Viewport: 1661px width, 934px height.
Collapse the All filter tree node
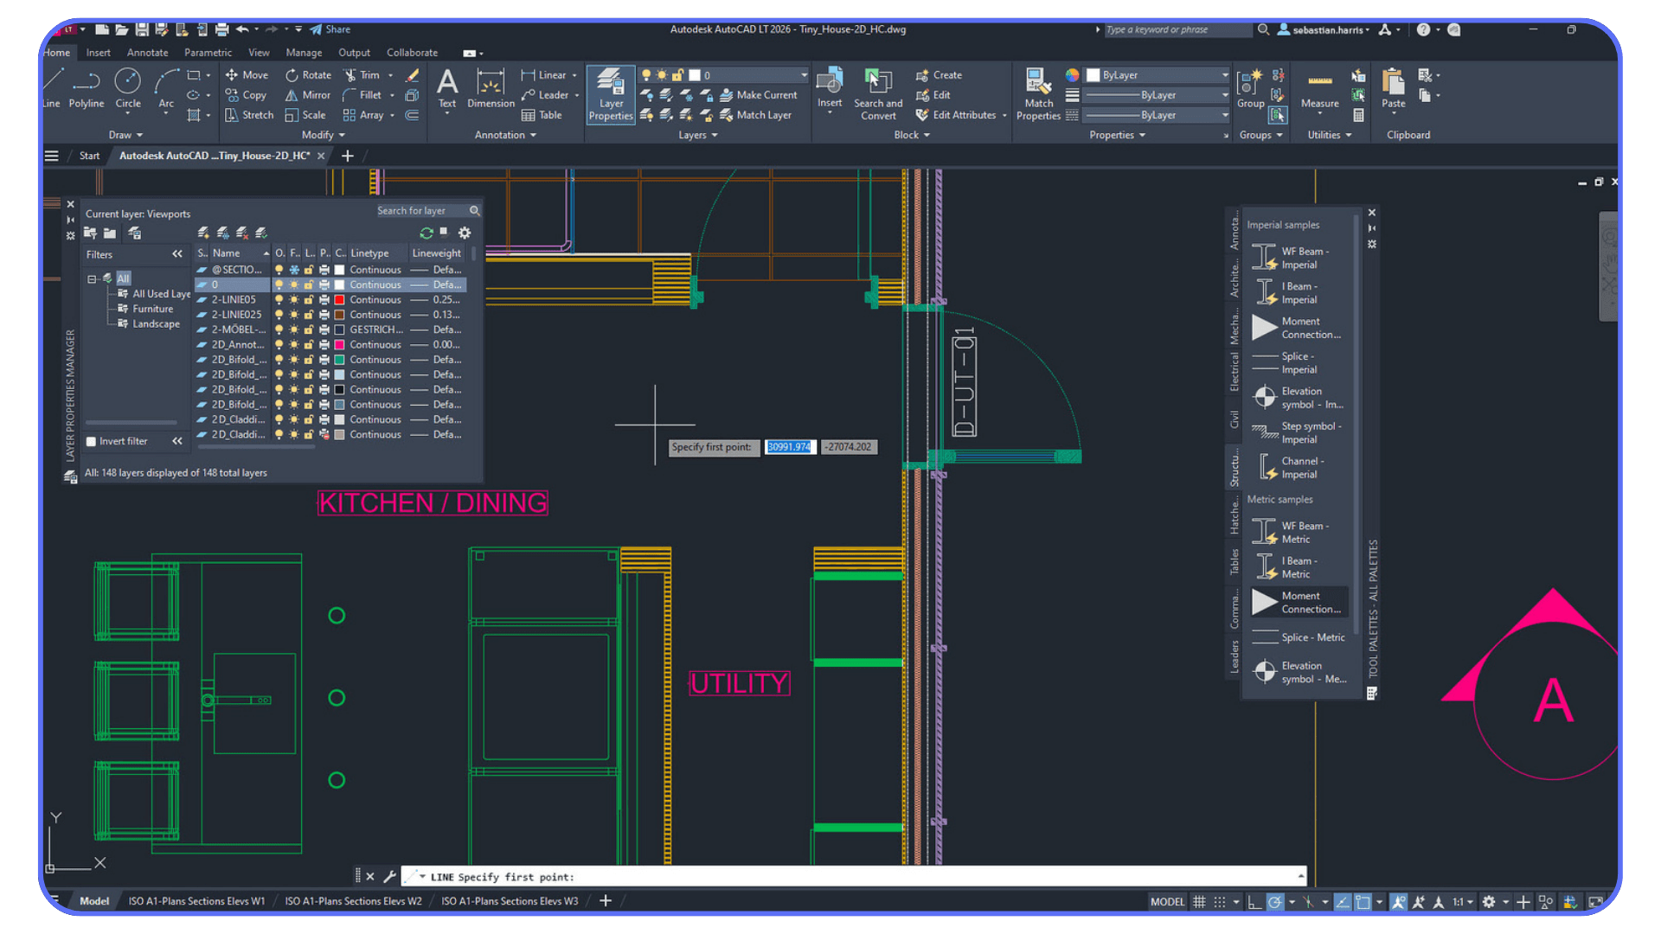(93, 278)
